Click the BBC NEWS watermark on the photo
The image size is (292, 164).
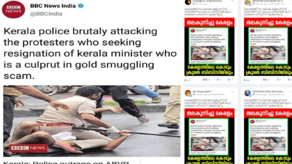coord(28,148)
